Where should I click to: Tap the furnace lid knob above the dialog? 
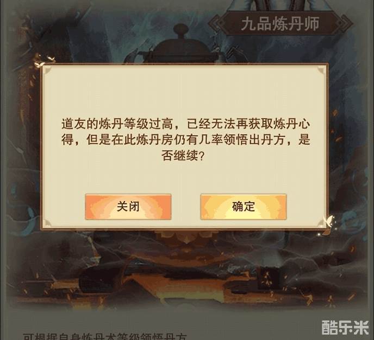tap(181, 30)
